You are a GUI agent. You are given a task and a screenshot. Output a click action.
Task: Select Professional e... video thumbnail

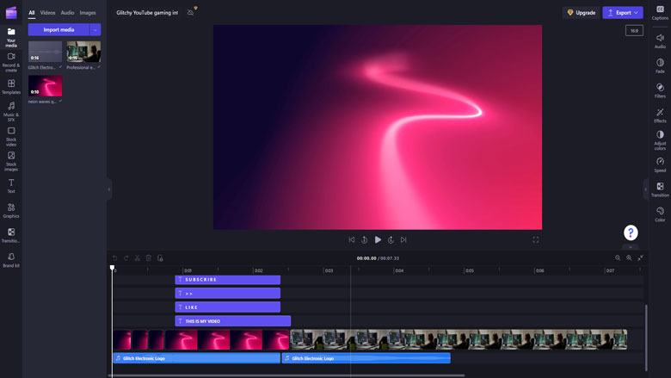[84, 52]
